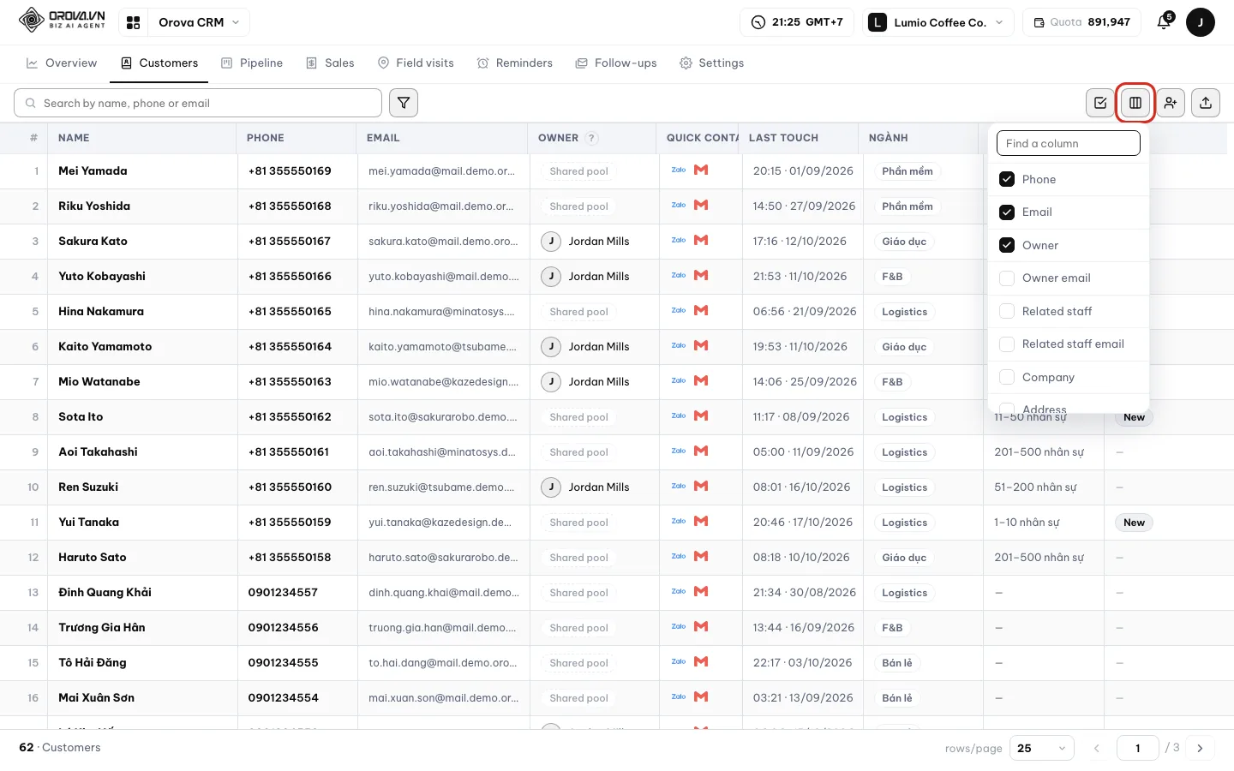Enable the Owner email column
The height and width of the screenshot is (771, 1234).
tap(1007, 278)
